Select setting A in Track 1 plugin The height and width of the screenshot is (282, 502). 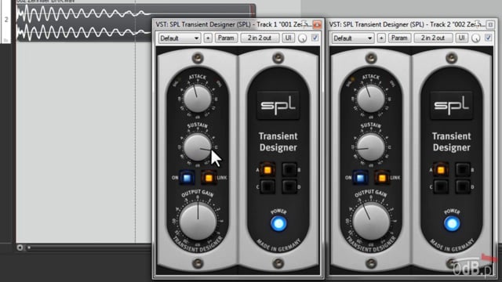[267, 170]
